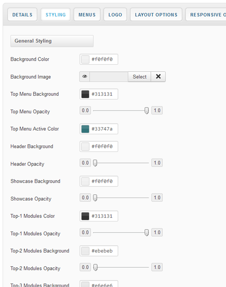Click the Top Menu Background color swatch

click(x=85, y=94)
